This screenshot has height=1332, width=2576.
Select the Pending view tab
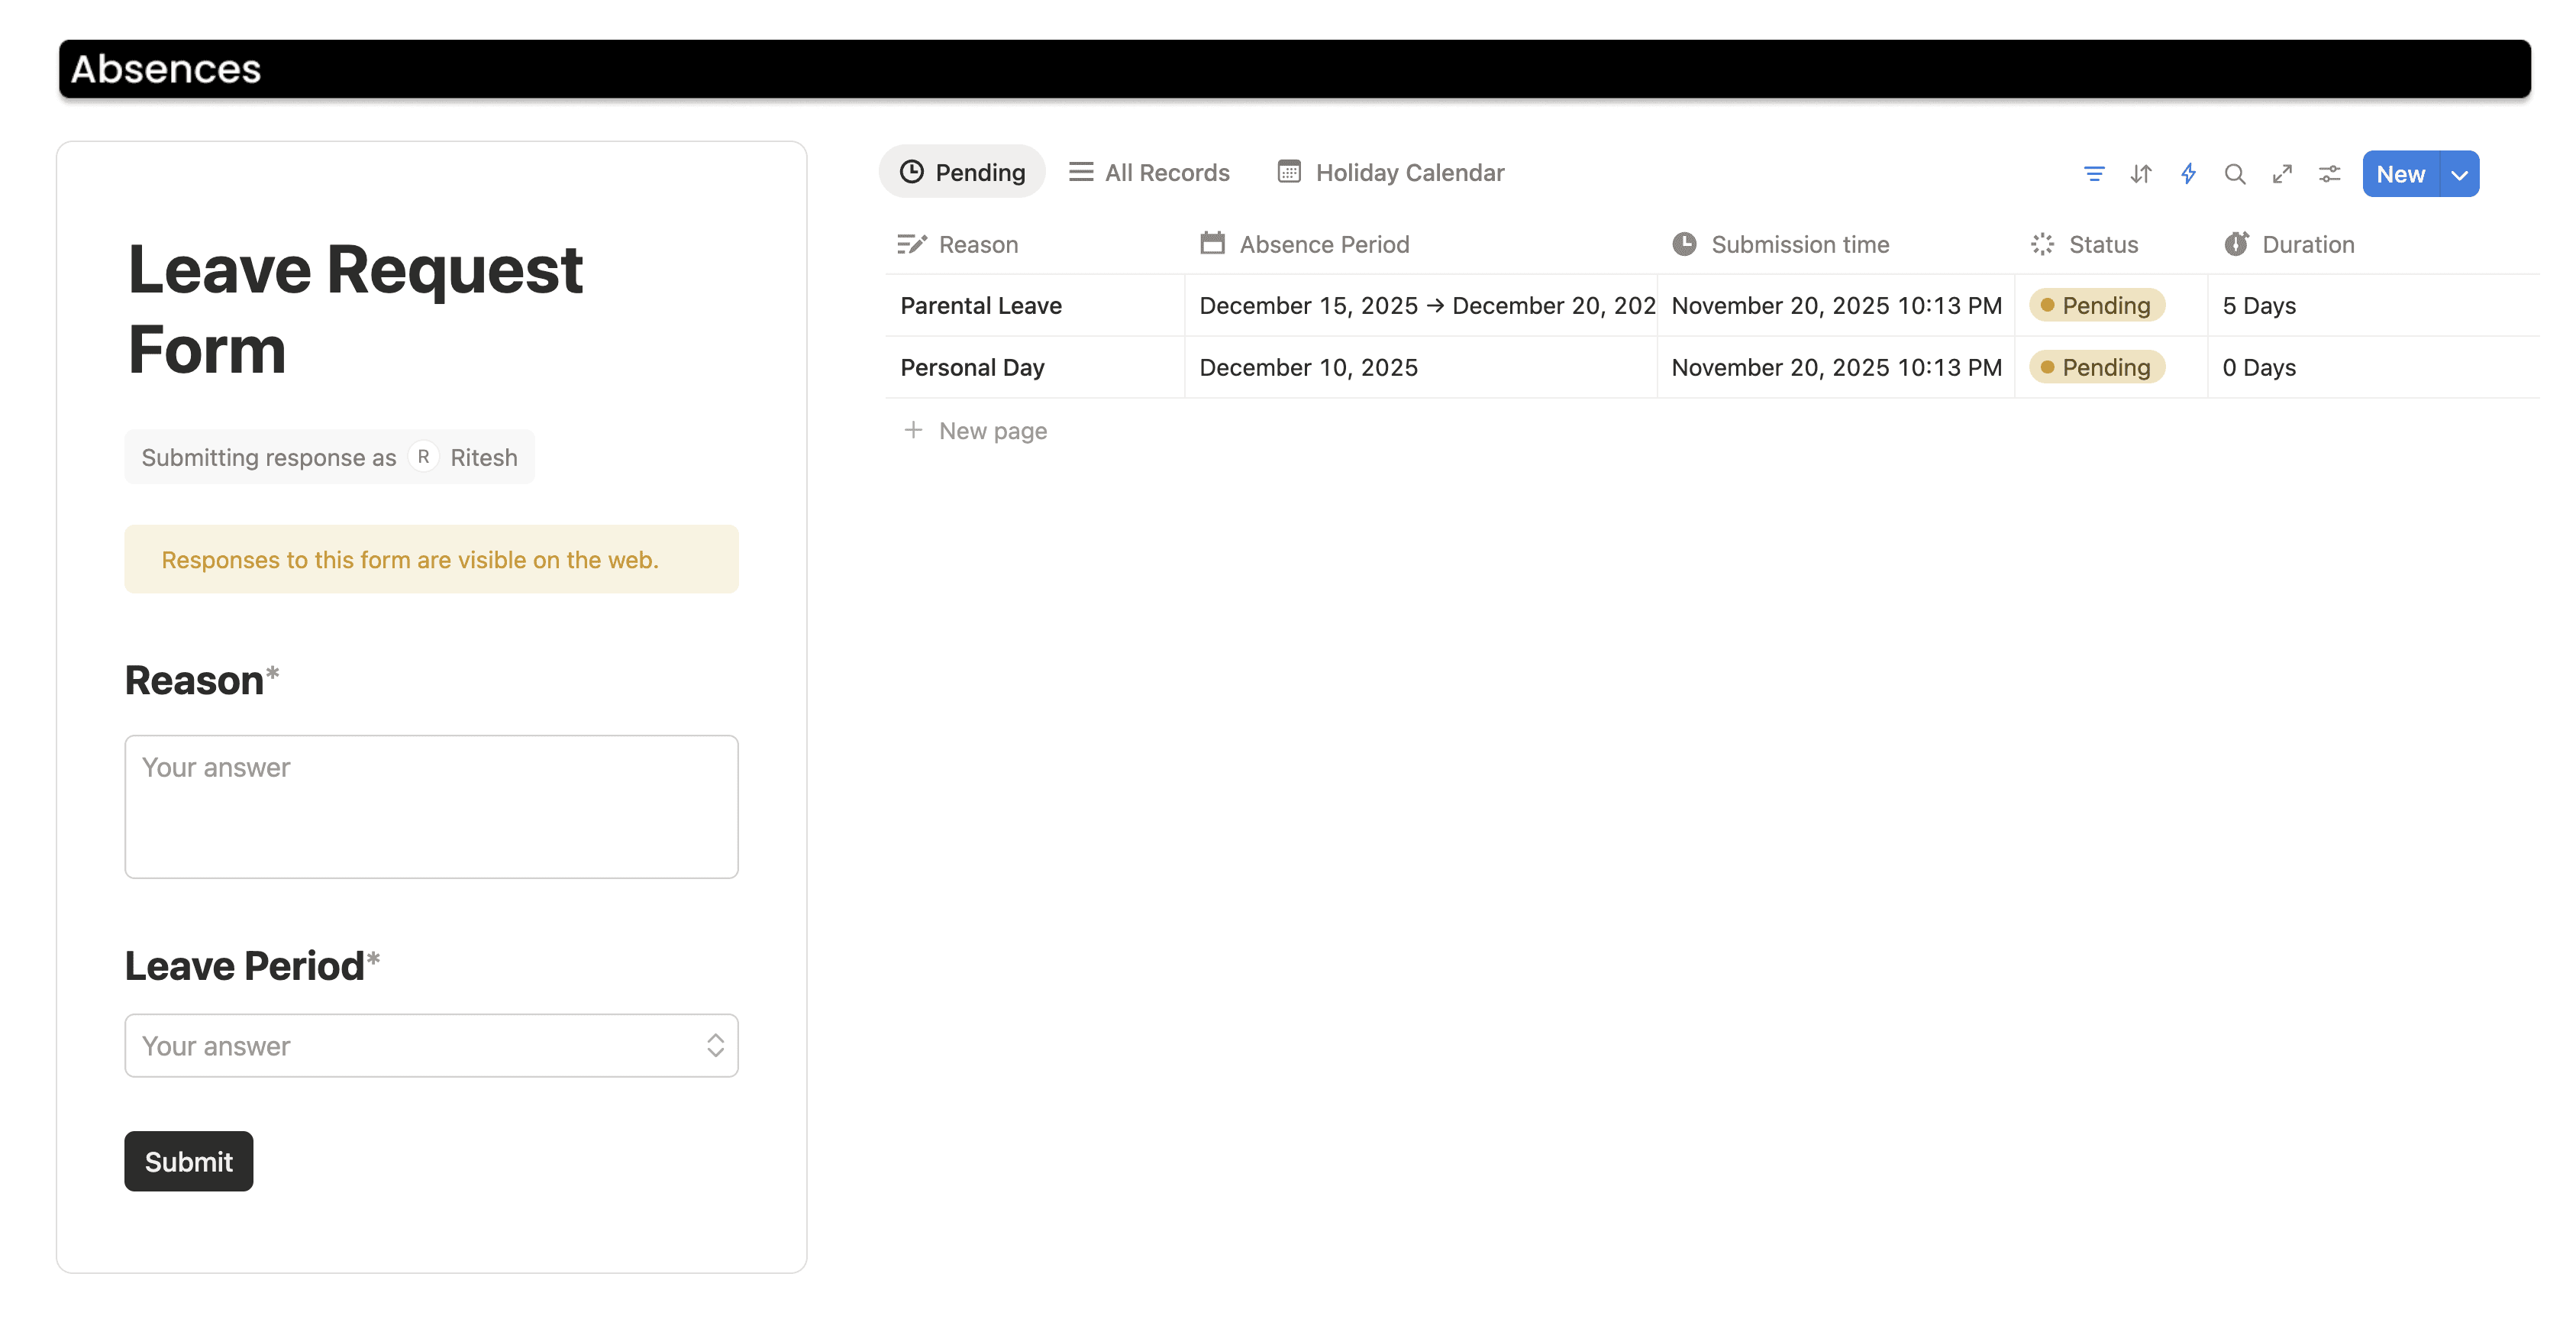pos(962,172)
